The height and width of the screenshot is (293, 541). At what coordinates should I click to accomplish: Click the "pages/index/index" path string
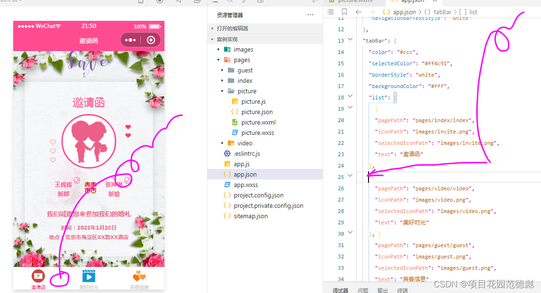tap(442, 120)
